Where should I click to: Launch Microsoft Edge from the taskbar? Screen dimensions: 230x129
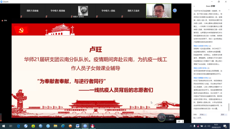(x=18, y=126)
